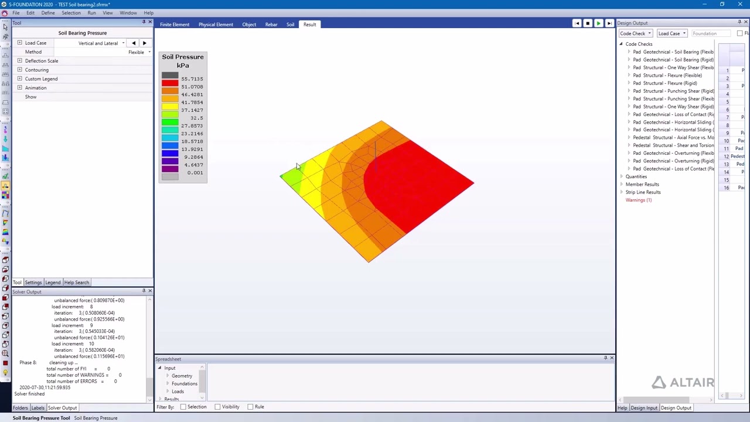
Task: Switch to the Finite Element tab
Action: point(175,25)
